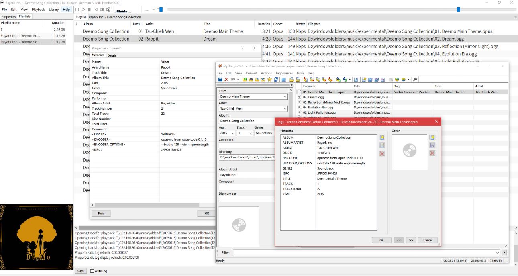Click the red X remove tag icon in Mp3tag toolbar
This screenshot has height=276, width=518.
(226, 80)
